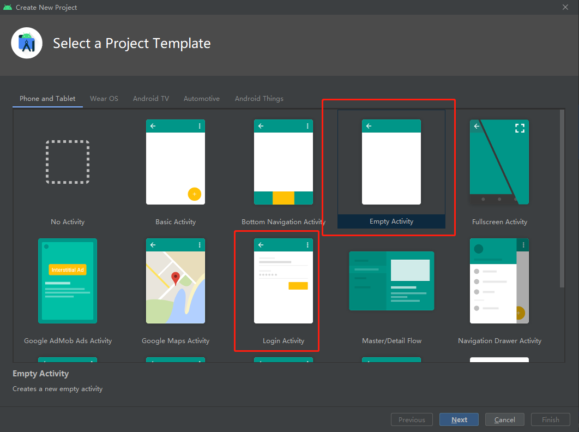The width and height of the screenshot is (579, 432).
Task: Click the Empty Activity heading below the list
Action: pyautogui.click(x=41, y=374)
